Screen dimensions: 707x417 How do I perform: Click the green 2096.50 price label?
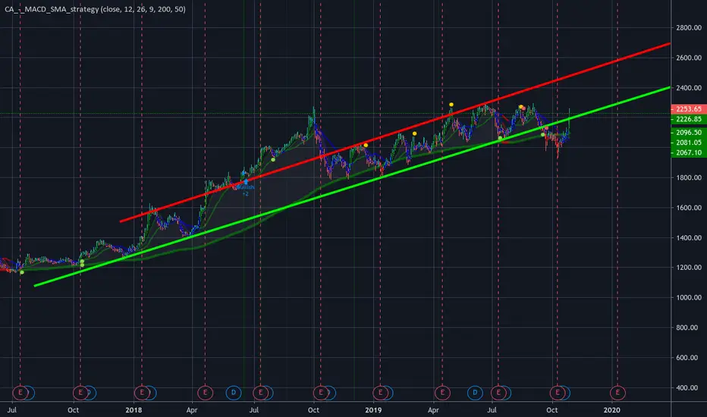click(x=689, y=133)
